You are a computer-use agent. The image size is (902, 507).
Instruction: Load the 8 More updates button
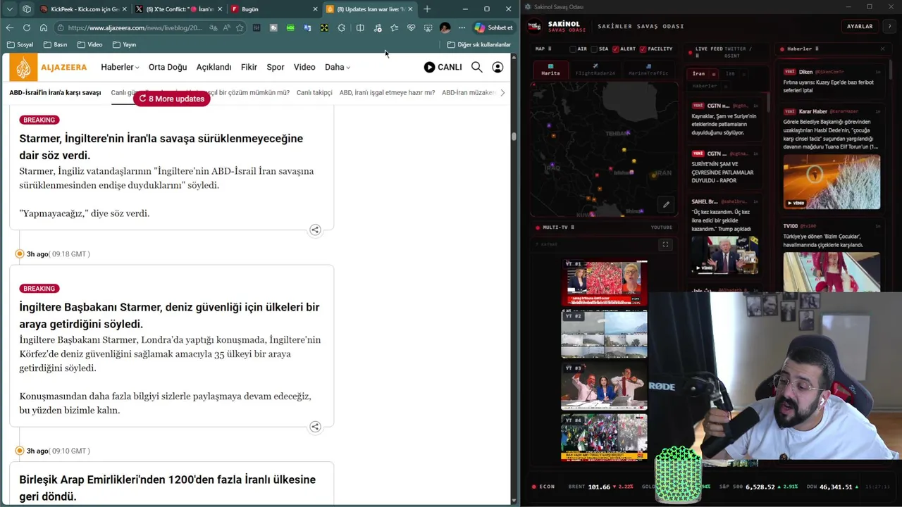click(172, 99)
